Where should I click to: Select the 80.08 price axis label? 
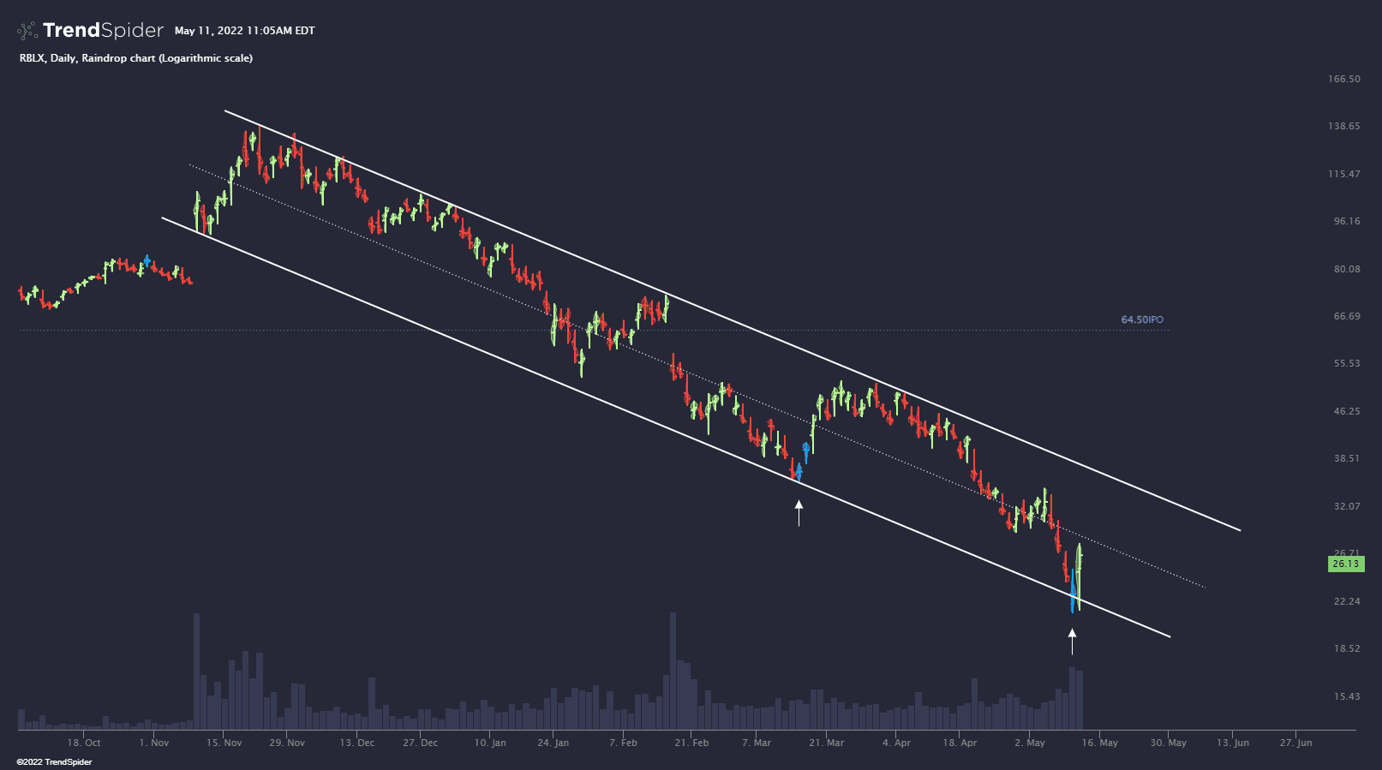(x=1347, y=269)
